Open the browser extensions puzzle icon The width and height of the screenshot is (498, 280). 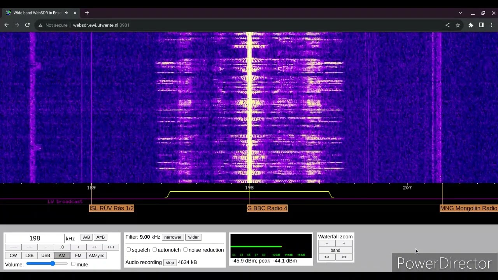tap(471, 25)
